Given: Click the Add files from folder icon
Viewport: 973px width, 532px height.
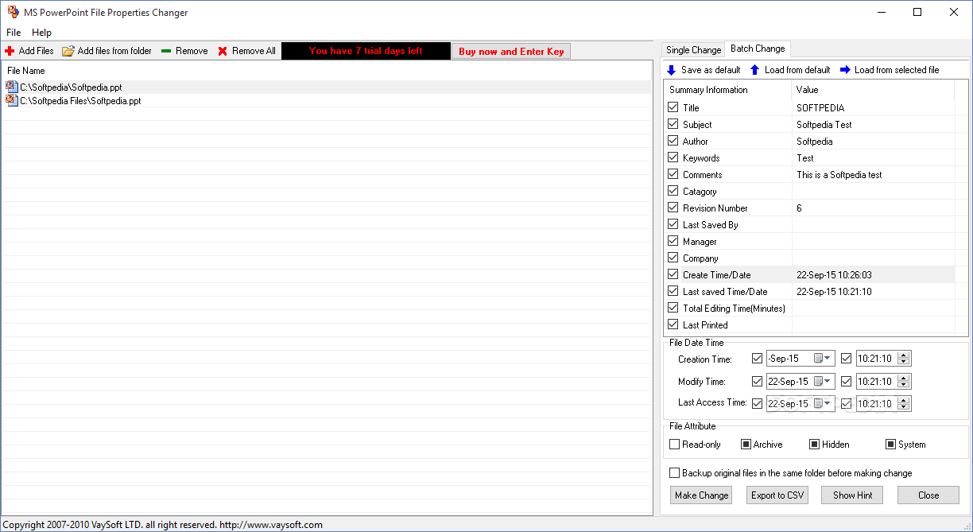Looking at the screenshot, I should tap(68, 51).
